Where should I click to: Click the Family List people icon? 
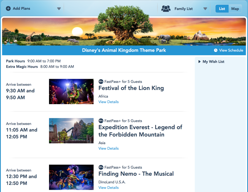[x=166, y=9]
